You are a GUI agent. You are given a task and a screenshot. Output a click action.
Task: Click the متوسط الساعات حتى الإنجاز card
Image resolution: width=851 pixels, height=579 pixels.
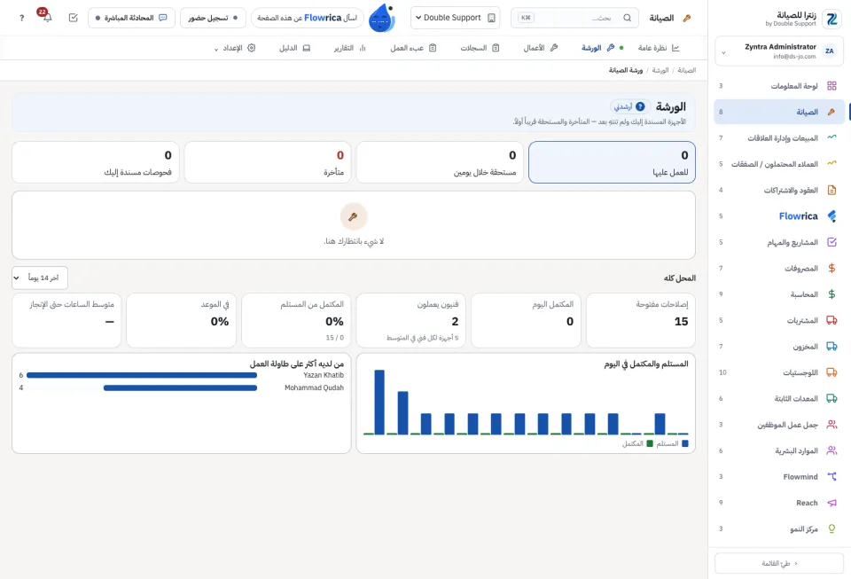(x=66, y=320)
